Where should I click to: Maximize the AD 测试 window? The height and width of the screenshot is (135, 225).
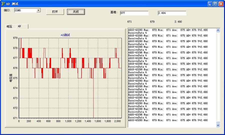215,4
